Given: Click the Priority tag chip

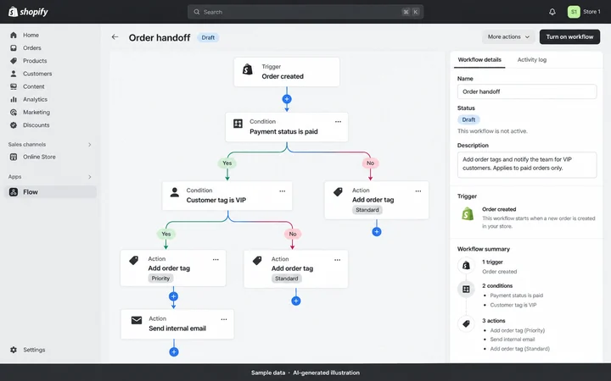Looking at the screenshot, I should 160,279.
